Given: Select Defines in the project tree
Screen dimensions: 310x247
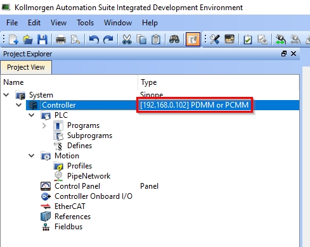Looking at the screenshot, I should point(79,146).
